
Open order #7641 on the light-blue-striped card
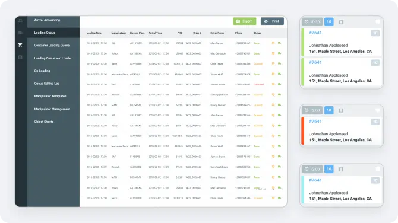[315, 180]
